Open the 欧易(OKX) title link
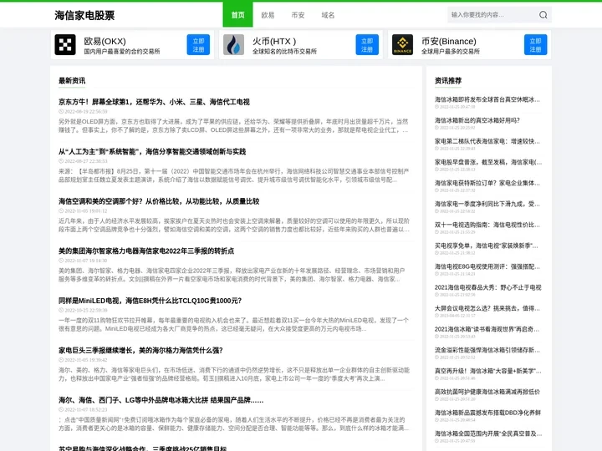The image size is (602, 451). (105, 41)
